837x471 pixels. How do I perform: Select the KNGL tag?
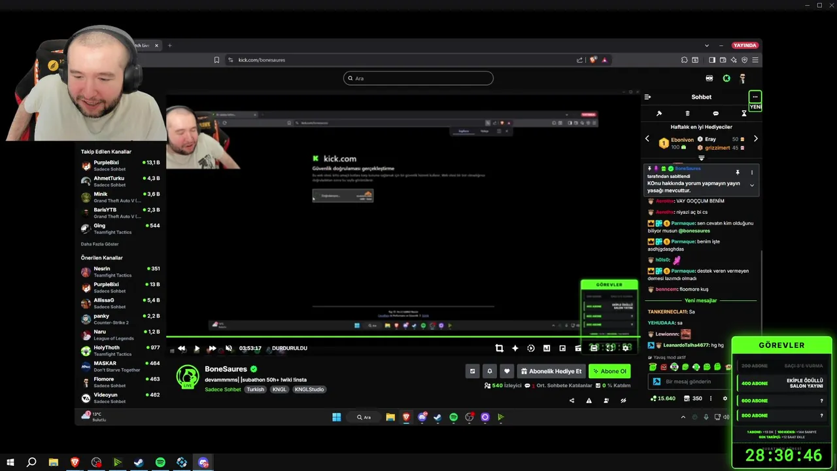(x=279, y=389)
